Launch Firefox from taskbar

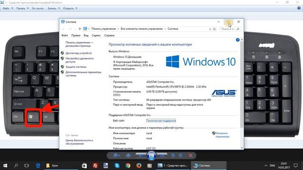click(139, 166)
